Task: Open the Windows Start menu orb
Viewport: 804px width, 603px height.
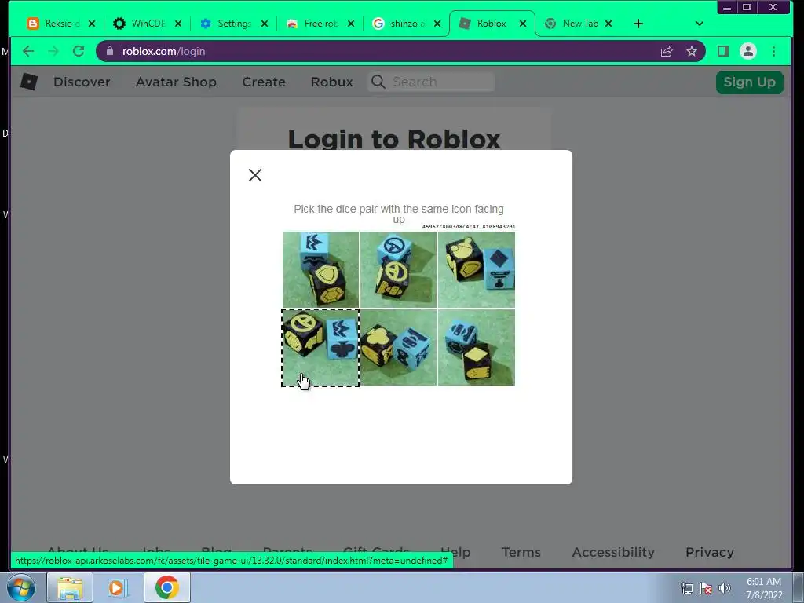Action: click(x=21, y=587)
